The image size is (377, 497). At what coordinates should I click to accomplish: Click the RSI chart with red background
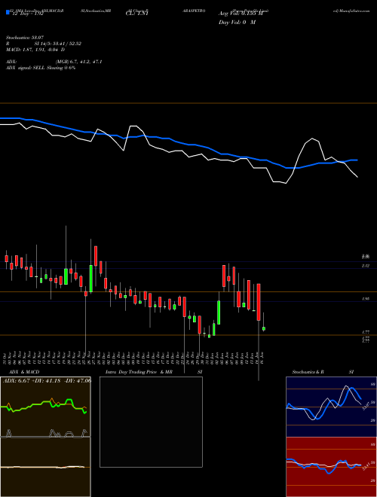coord(331,467)
